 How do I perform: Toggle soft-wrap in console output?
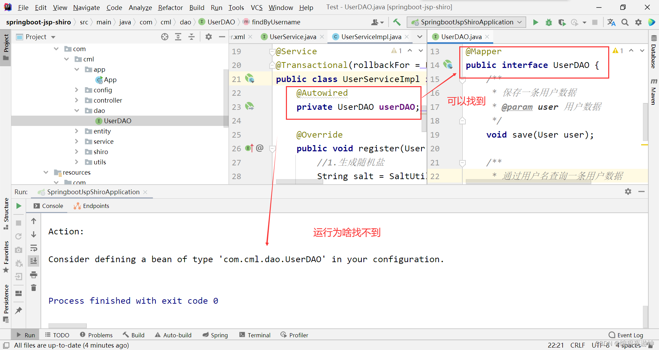(33, 248)
